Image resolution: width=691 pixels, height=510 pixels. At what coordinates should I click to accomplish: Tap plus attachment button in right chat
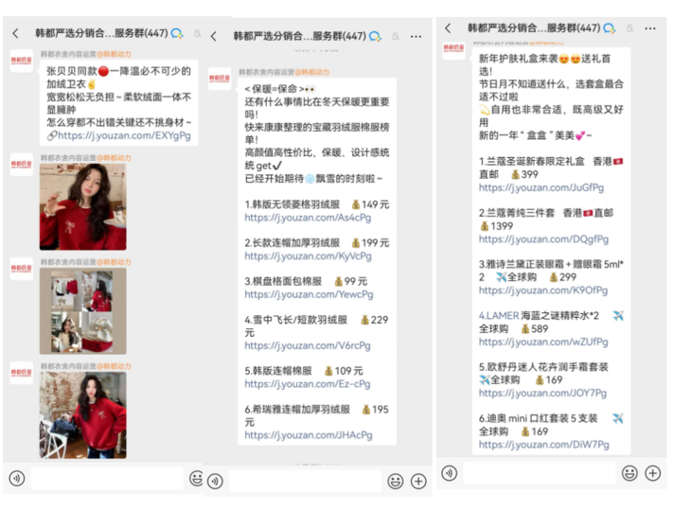[x=652, y=473]
